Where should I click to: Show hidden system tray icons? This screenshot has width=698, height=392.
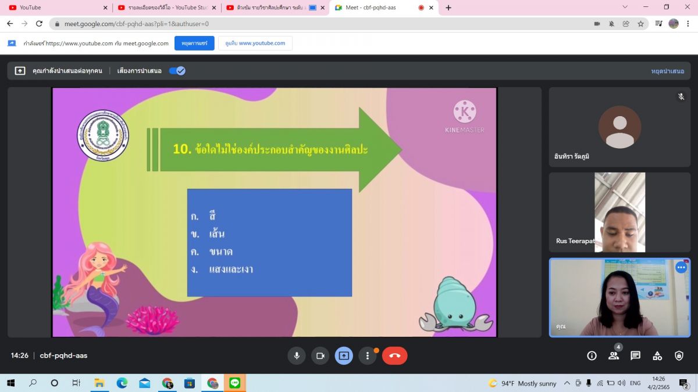568,383
